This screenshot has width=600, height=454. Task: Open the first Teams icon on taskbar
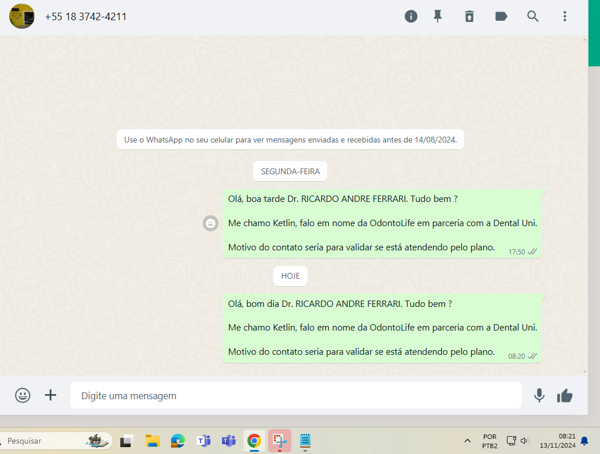click(x=203, y=441)
